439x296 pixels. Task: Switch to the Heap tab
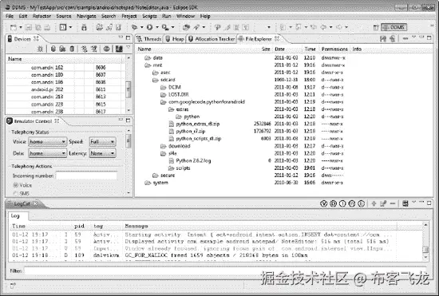coord(175,39)
